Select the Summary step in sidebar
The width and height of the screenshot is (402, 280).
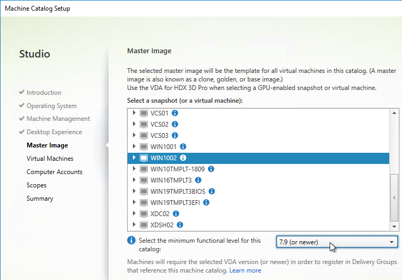(40, 199)
